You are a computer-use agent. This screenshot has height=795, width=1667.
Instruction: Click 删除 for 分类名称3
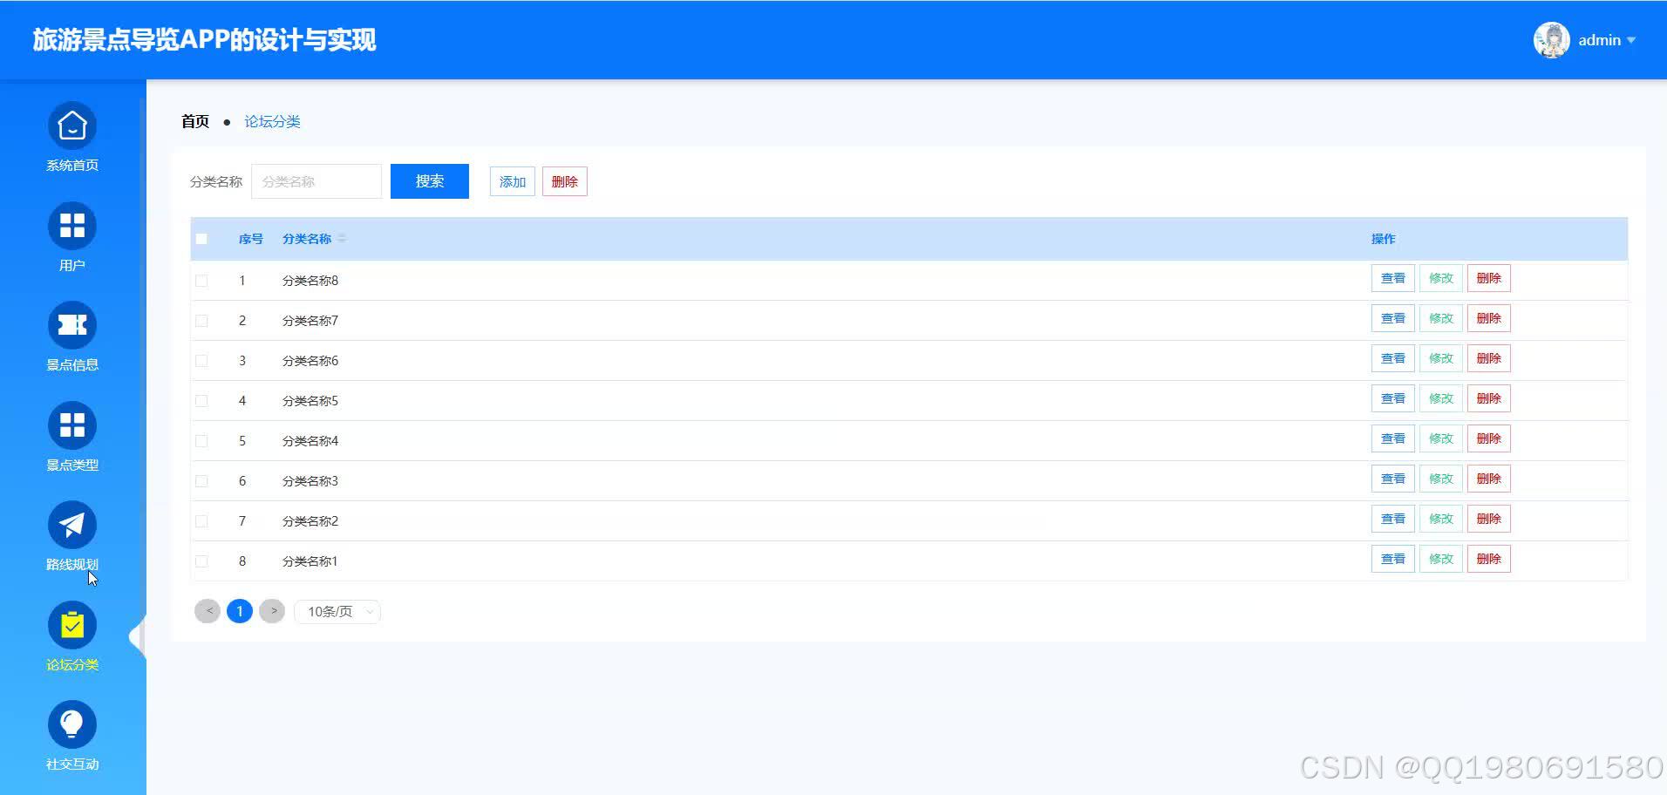pos(1489,479)
